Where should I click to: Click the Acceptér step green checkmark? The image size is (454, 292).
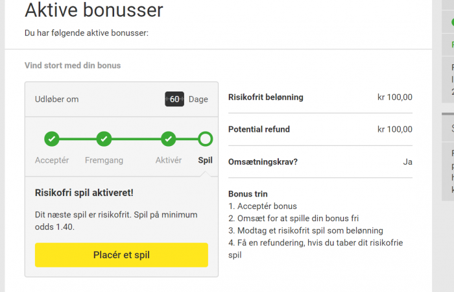tap(51, 138)
